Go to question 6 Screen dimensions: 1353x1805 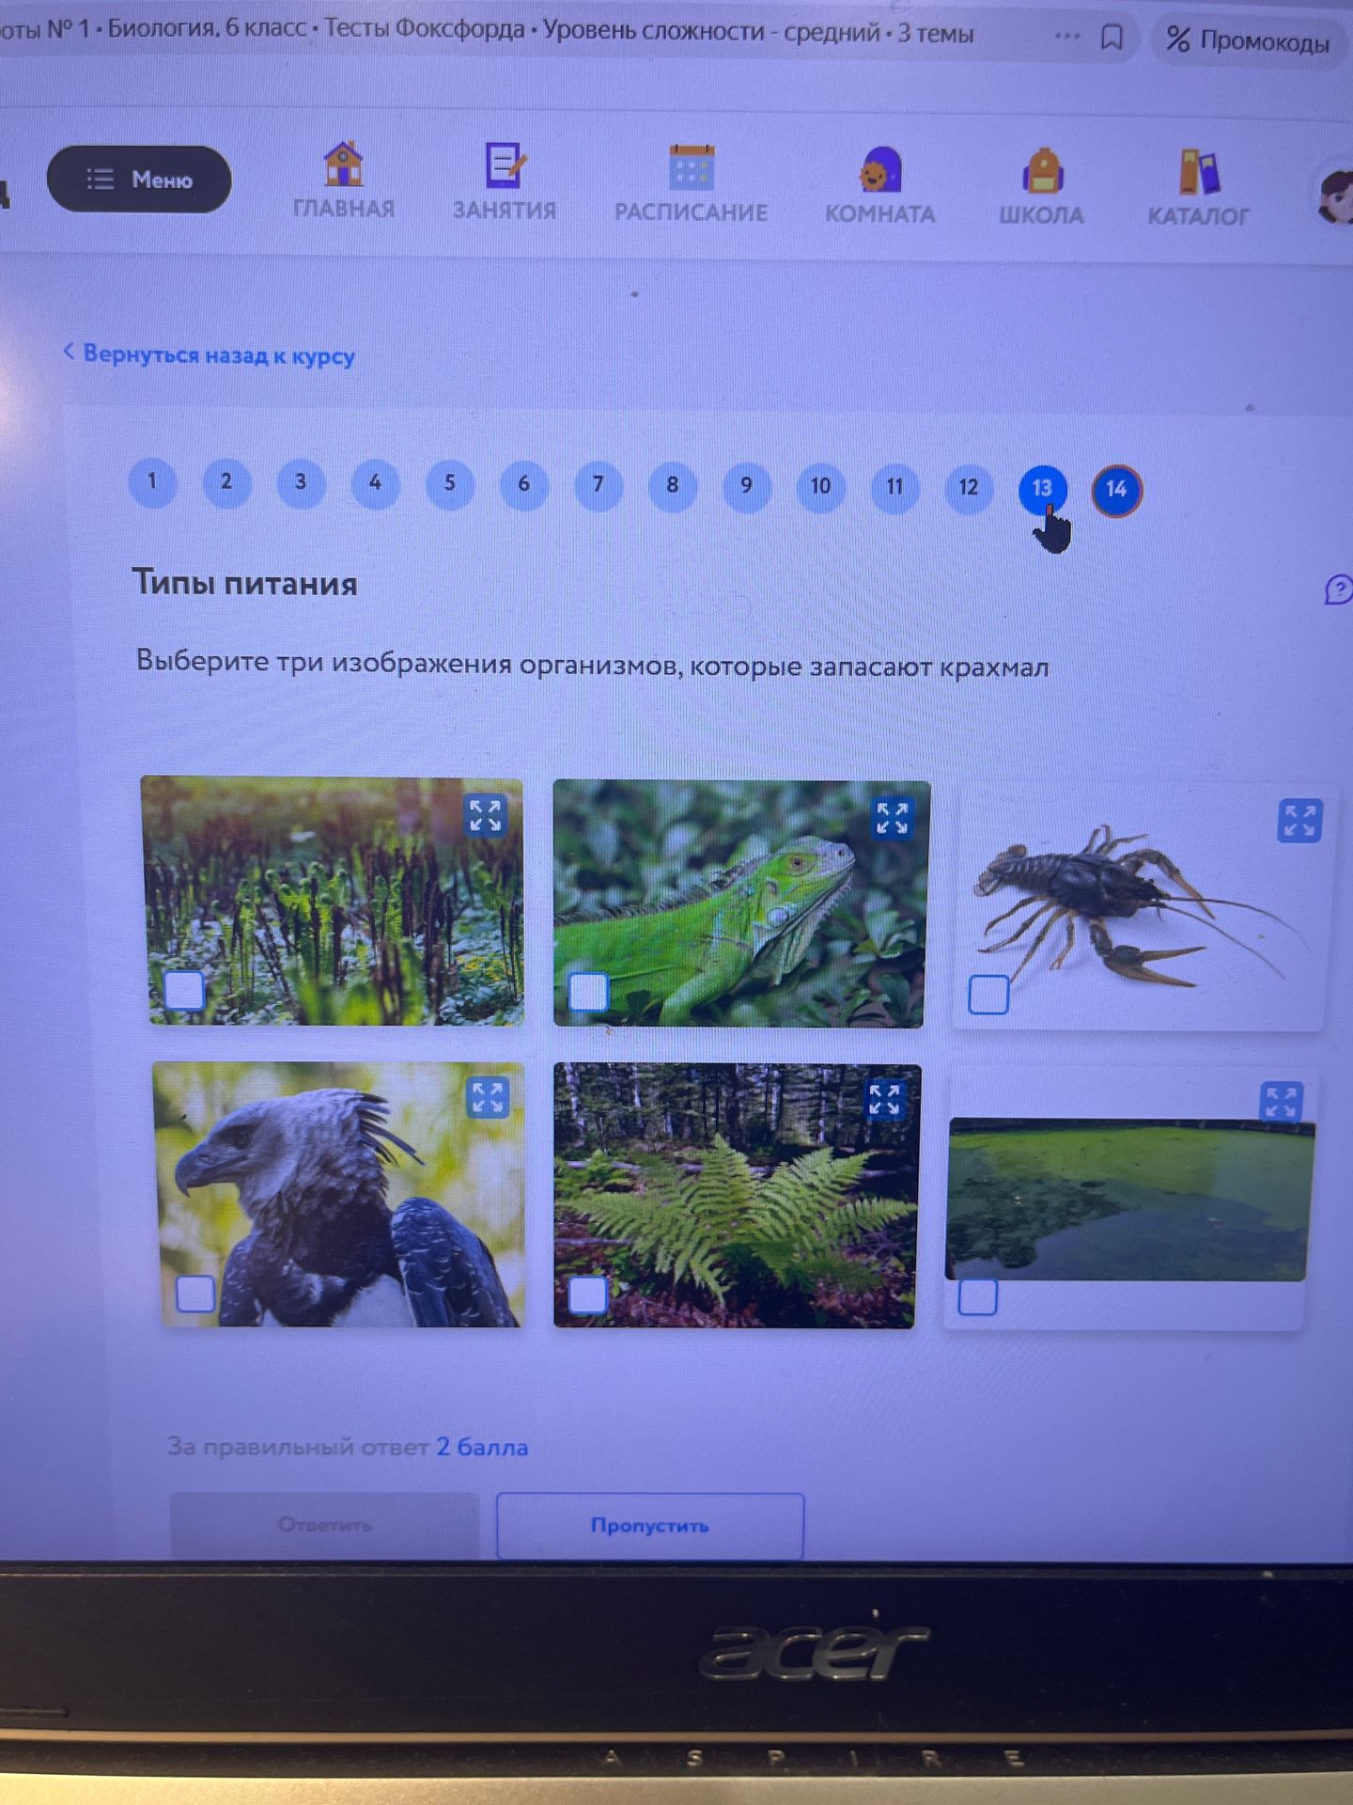[523, 485]
